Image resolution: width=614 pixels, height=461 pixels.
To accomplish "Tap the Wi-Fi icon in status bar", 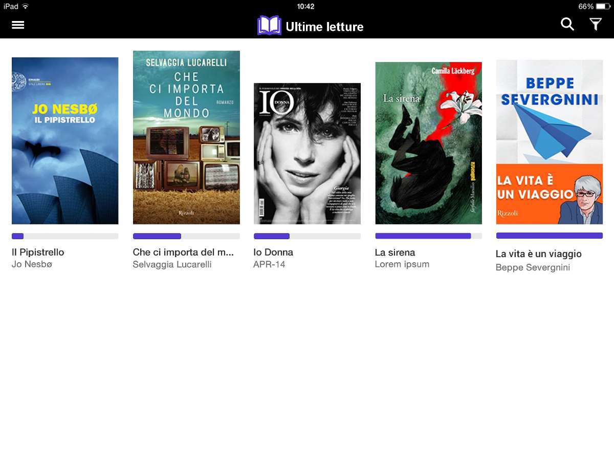I will click(26, 7).
